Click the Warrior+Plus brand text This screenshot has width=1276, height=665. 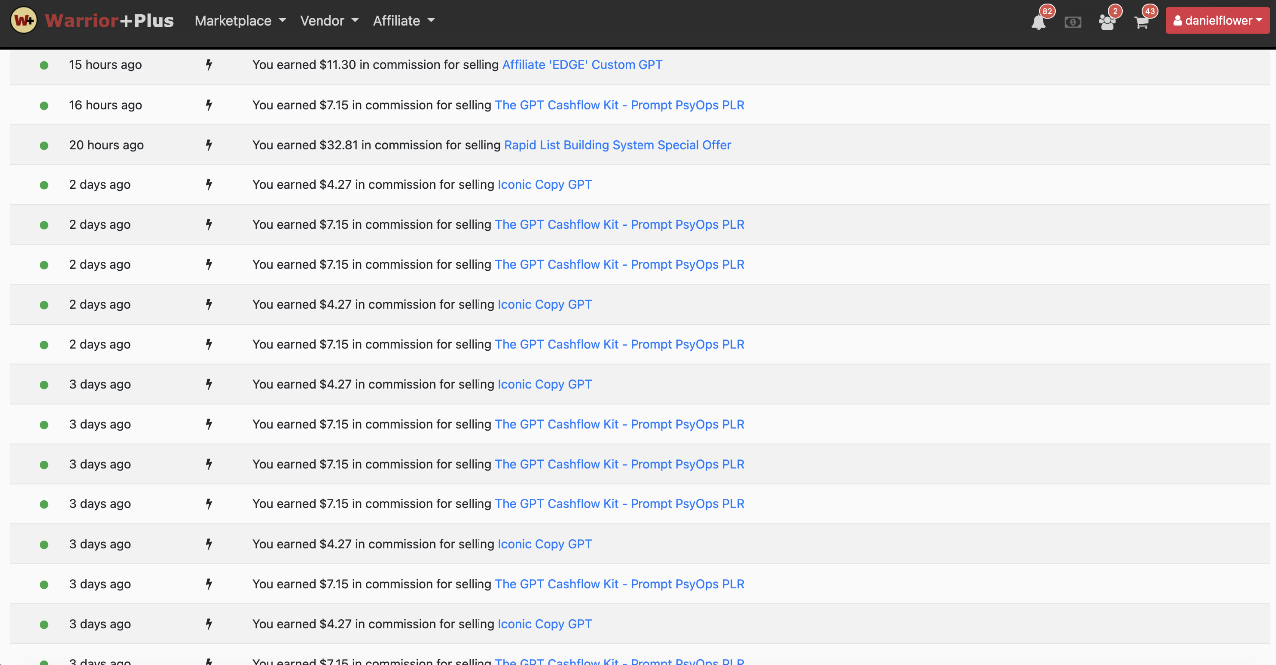click(x=110, y=21)
